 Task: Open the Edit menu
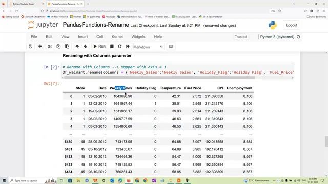pyautogui.click(x=49, y=37)
